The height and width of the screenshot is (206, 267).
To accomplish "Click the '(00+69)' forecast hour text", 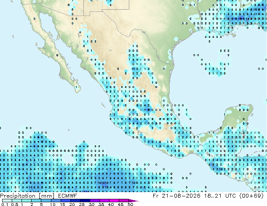I will coord(251,196).
